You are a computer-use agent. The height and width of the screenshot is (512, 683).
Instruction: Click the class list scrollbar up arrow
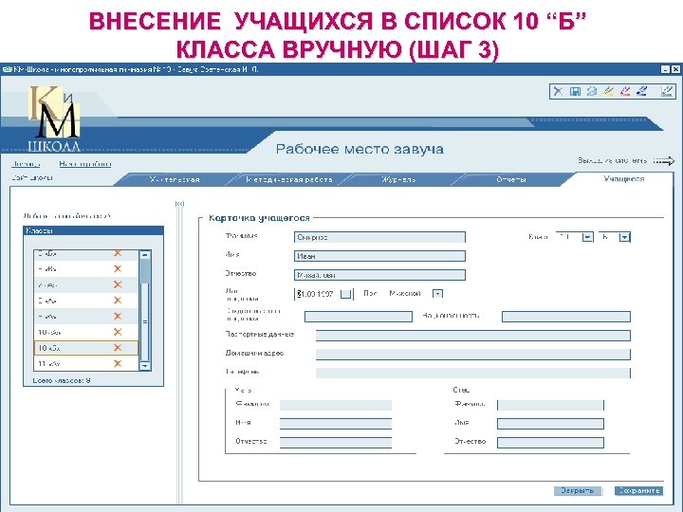click(x=145, y=255)
